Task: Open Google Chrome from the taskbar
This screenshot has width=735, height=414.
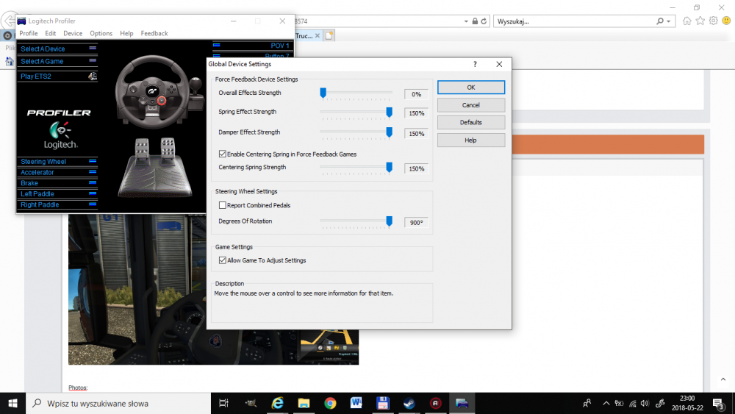Action: 330,403
